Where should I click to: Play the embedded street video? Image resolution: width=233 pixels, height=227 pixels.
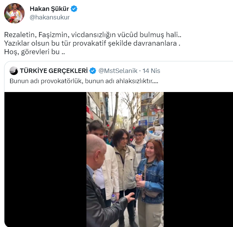click(125, 160)
